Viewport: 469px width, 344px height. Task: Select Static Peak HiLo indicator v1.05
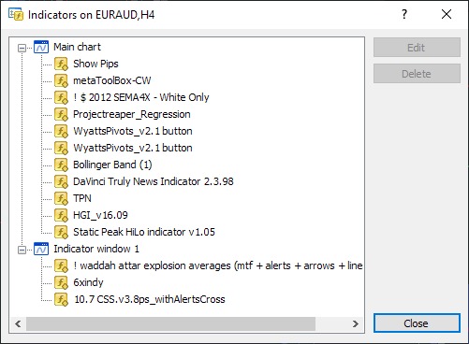pyautogui.click(x=144, y=232)
